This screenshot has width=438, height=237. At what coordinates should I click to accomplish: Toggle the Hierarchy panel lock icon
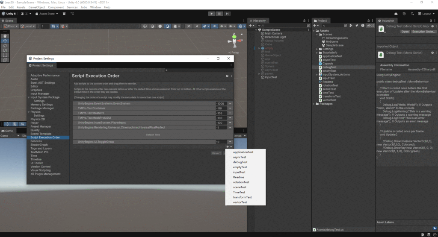pos(304,20)
